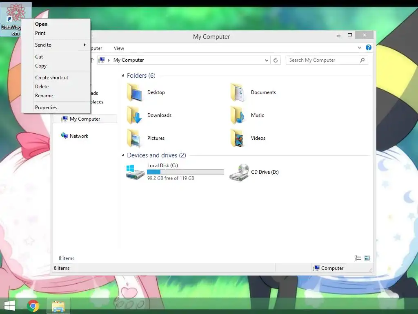This screenshot has height=314, width=418.
Task: Click the Music folder label
Action: 258,115
